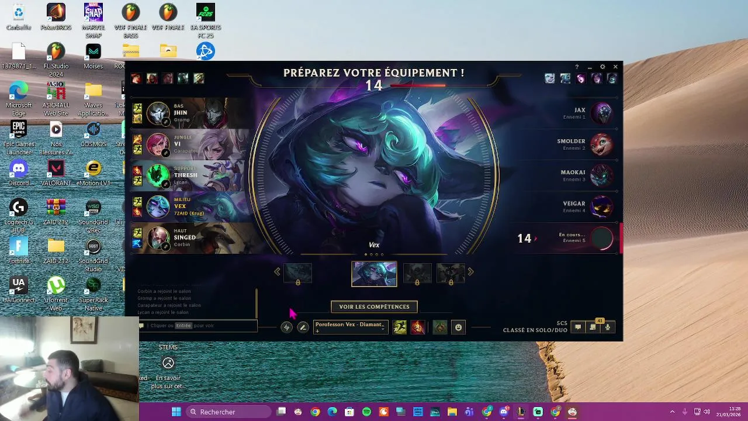Select the last locked skin thumbnail
Screen dimensions: 748x421
coord(451,274)
